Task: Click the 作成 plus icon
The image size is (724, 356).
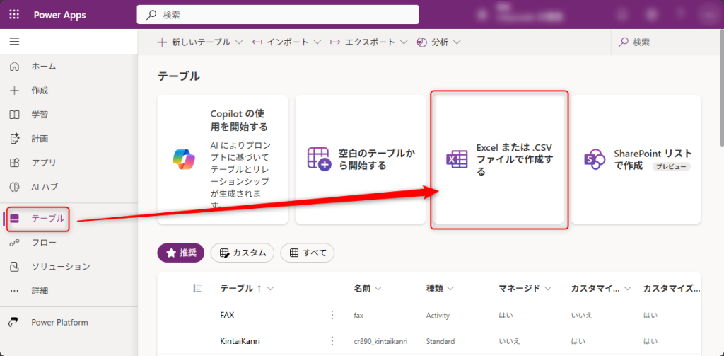Action: (14, 91)
